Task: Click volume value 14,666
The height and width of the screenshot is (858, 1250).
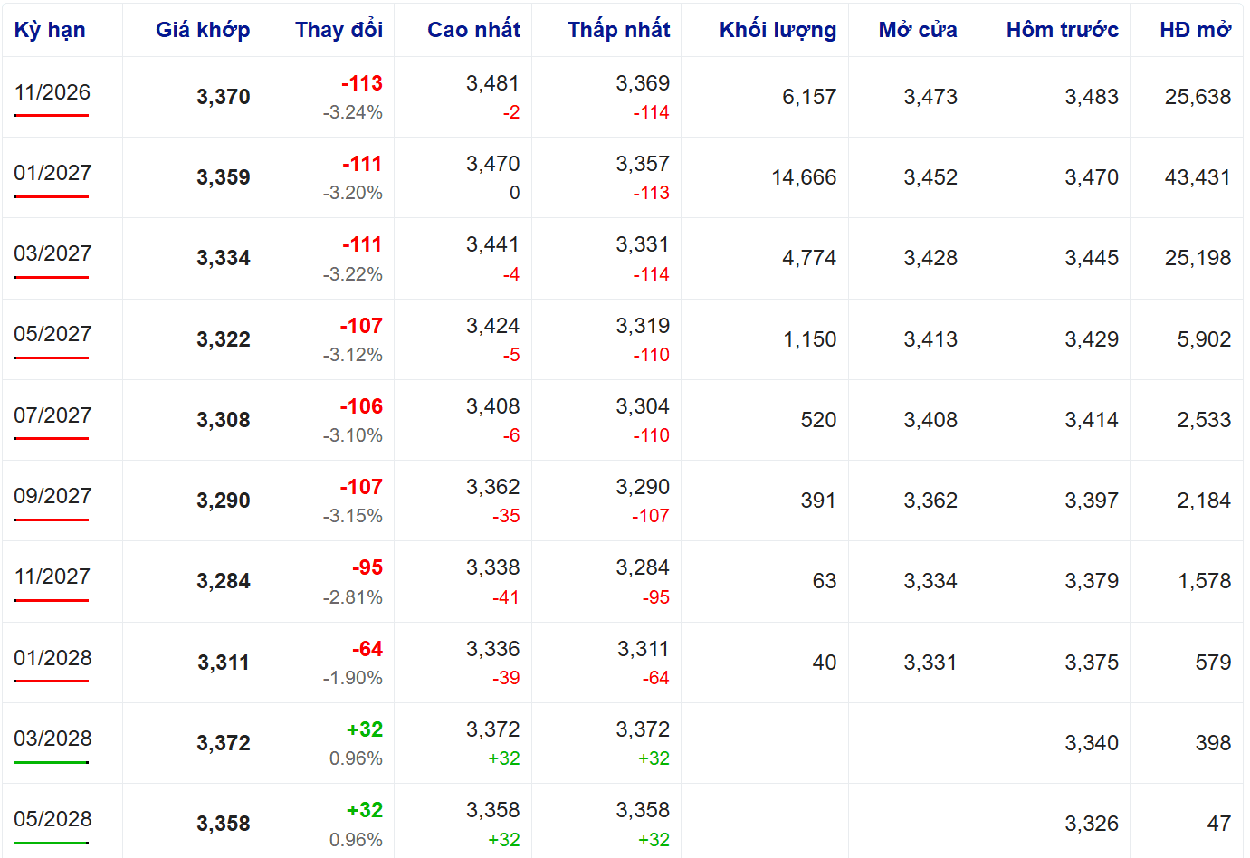Action: pos(804,177)
